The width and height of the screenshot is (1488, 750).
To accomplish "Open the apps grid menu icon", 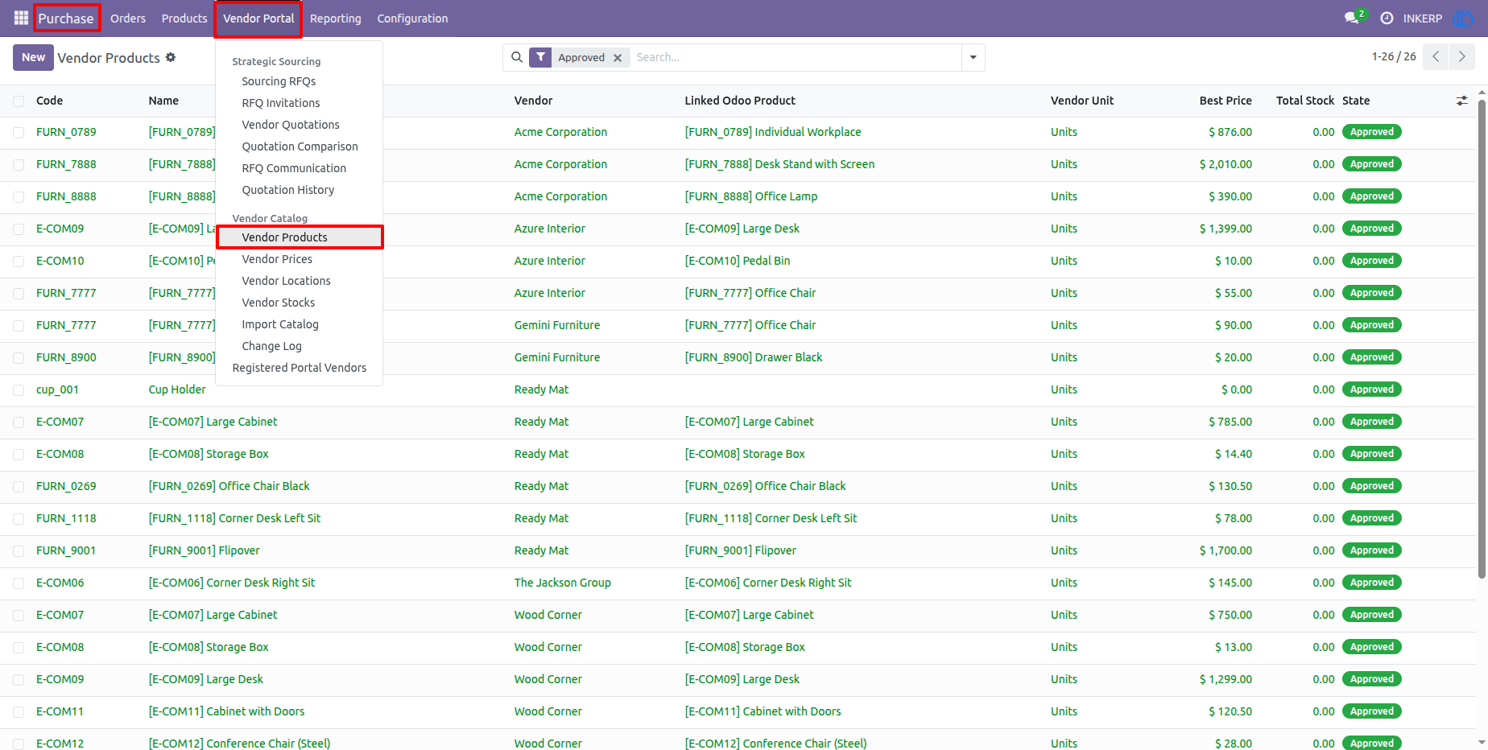I will coord(21,18).
